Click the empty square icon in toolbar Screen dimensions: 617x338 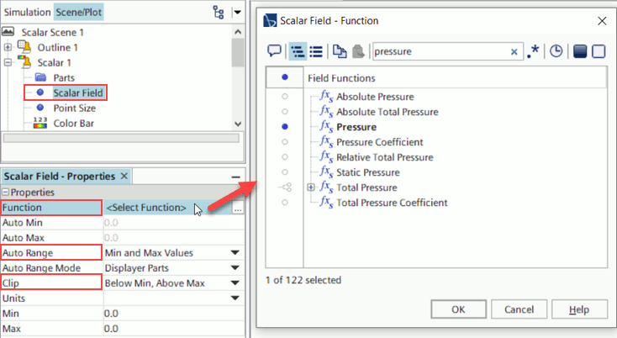click(x=598, y=51)
